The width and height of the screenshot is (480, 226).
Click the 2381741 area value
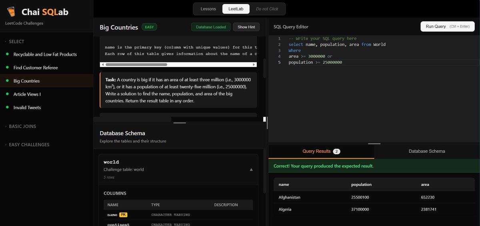click(x=428, y=209)
